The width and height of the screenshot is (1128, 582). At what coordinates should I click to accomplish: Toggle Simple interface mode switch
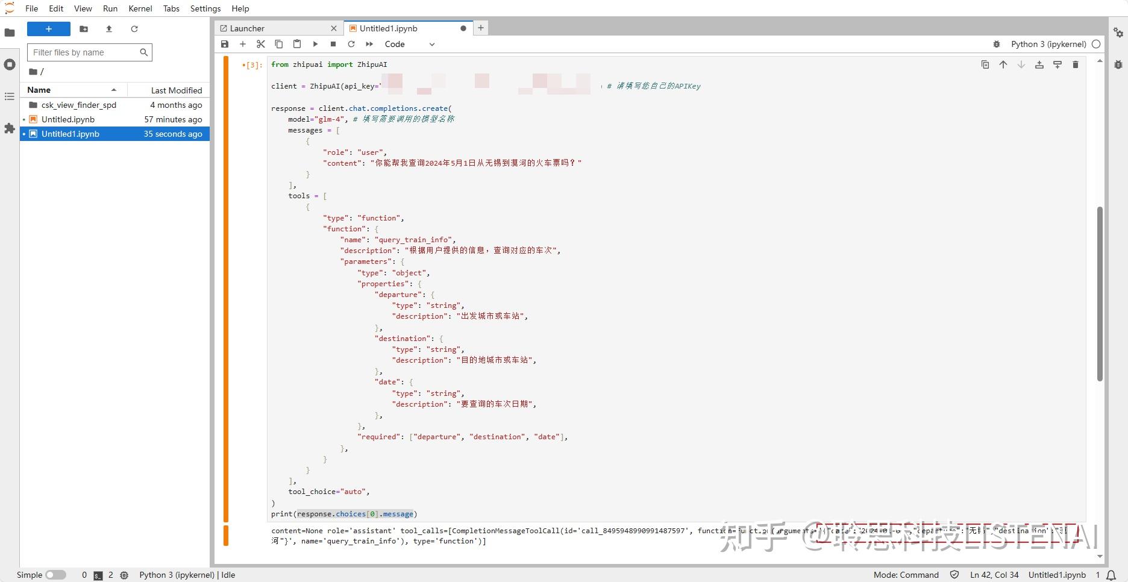(x=55, y=575)
